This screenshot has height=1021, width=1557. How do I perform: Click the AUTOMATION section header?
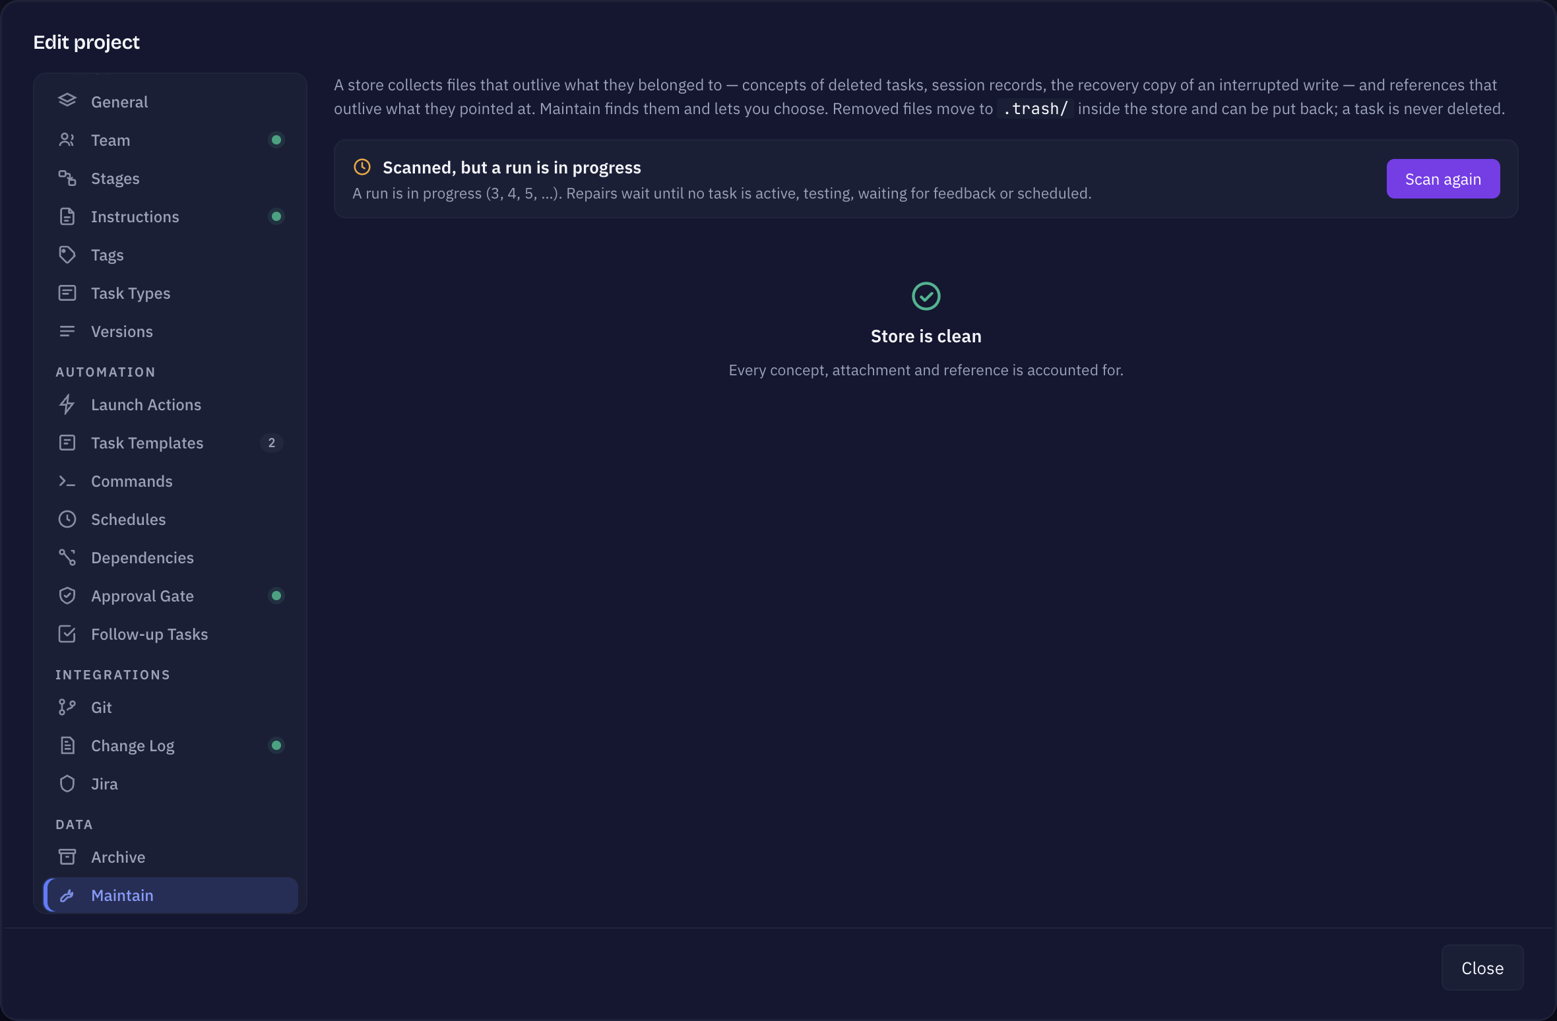point(106,372)
